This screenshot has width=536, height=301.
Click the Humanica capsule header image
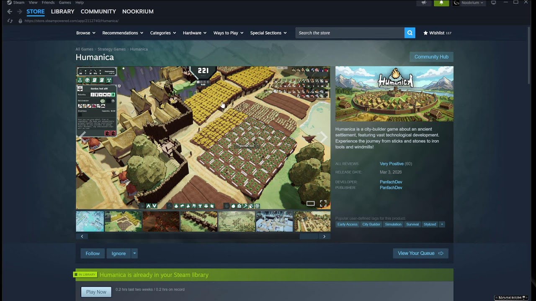point(394,94)
